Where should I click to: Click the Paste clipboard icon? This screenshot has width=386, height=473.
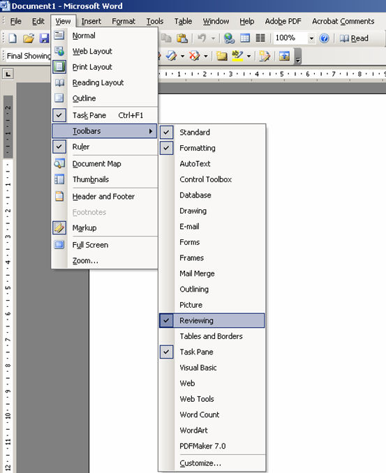[x=182, y=38]
